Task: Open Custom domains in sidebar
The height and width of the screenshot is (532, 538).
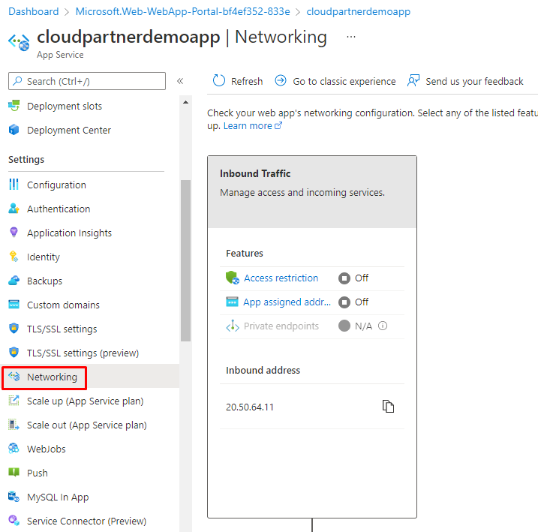Action: click(x=63, y=305)
